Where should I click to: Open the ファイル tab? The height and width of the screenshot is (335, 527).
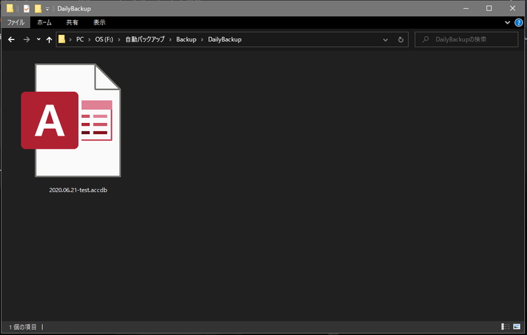[16, 22]
